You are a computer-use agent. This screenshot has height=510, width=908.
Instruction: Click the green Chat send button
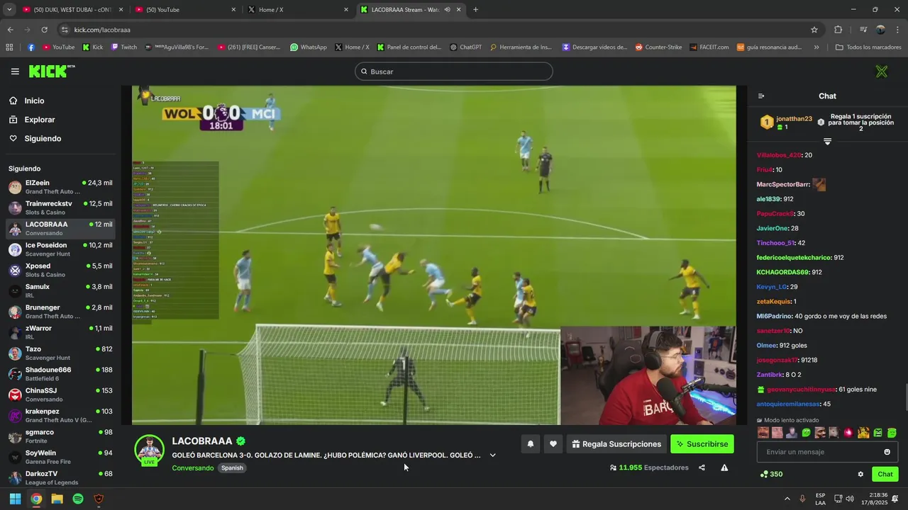(x=885, y=475)
